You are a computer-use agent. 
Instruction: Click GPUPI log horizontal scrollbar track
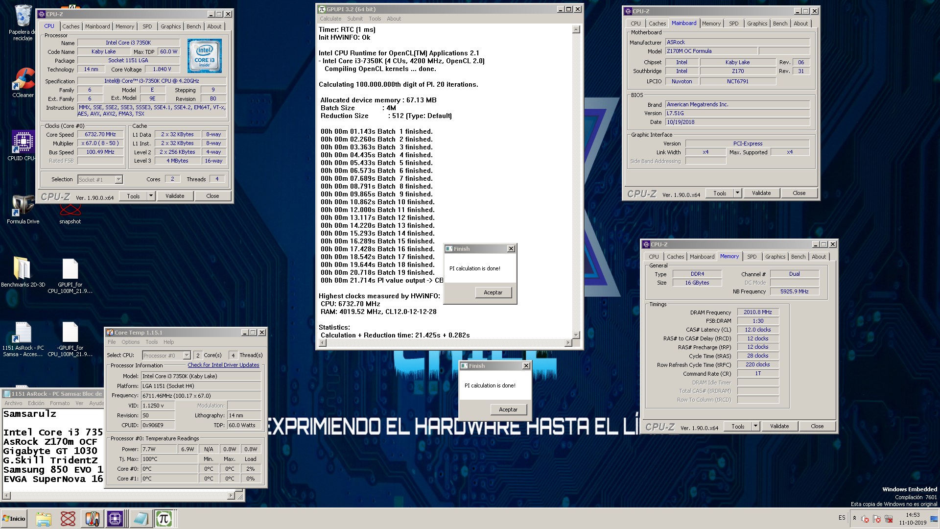click(445, 343)
